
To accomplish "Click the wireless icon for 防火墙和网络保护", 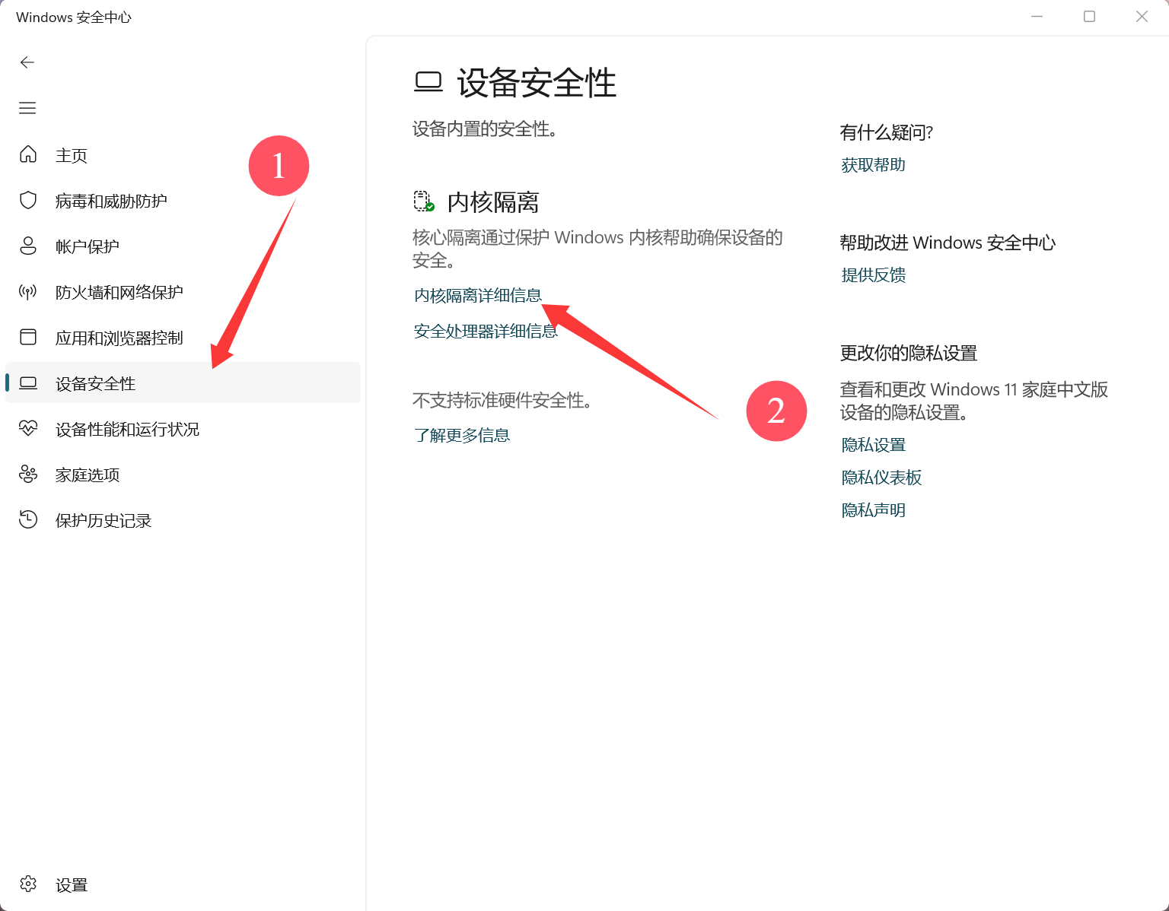I will [x=28, y=291].
